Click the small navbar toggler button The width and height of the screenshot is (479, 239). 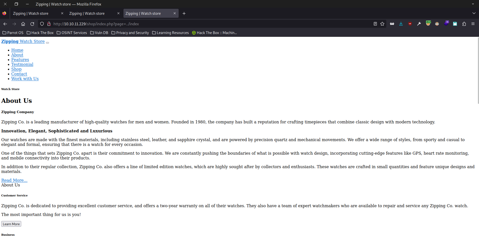pos(47,43)
